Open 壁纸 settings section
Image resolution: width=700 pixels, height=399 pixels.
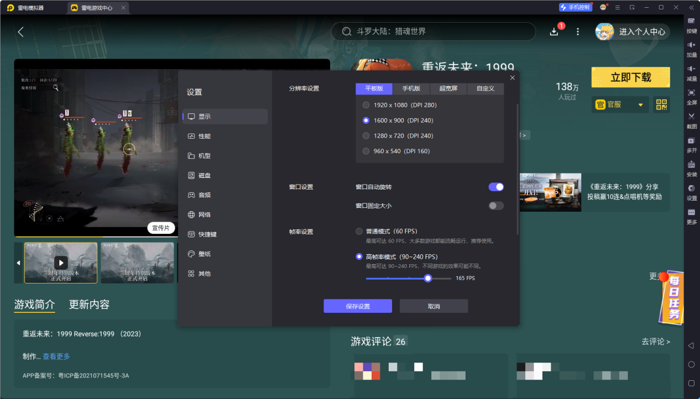(225, 254)
